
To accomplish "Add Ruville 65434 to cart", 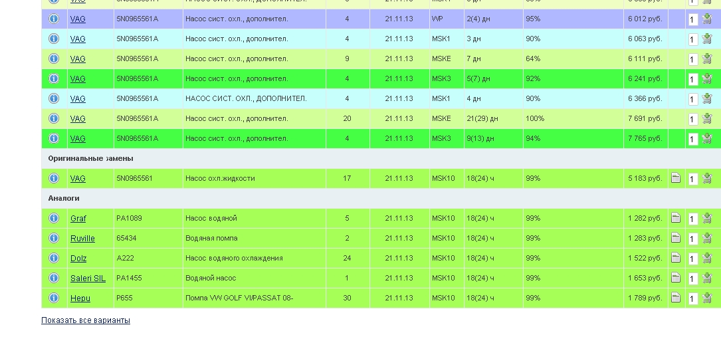I will click(x=707, y=238).
